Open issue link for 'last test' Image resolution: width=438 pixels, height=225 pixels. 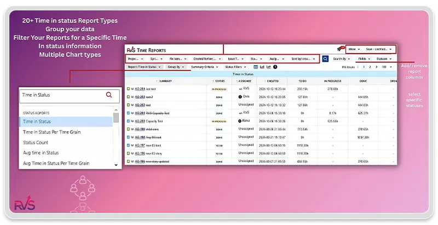coord(140,89)
